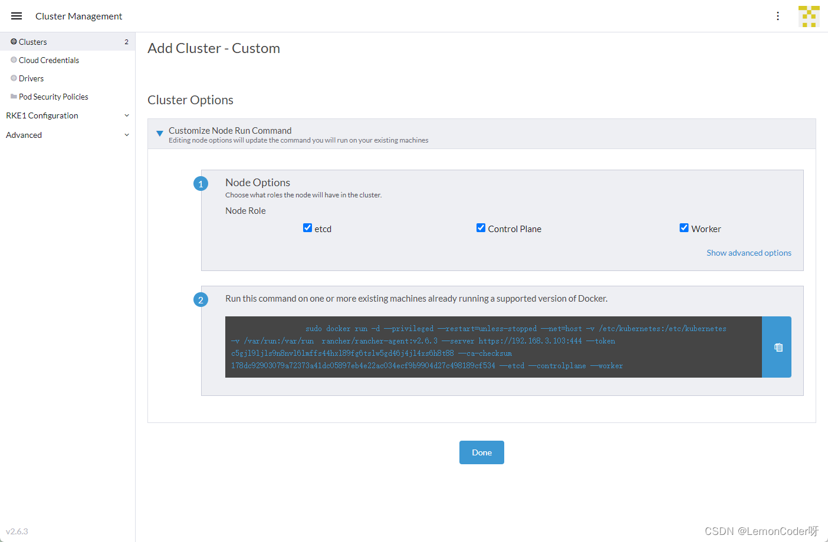Click the user avatar icon
The height and width of the screenshot is (542, 828).
point(809,16)
